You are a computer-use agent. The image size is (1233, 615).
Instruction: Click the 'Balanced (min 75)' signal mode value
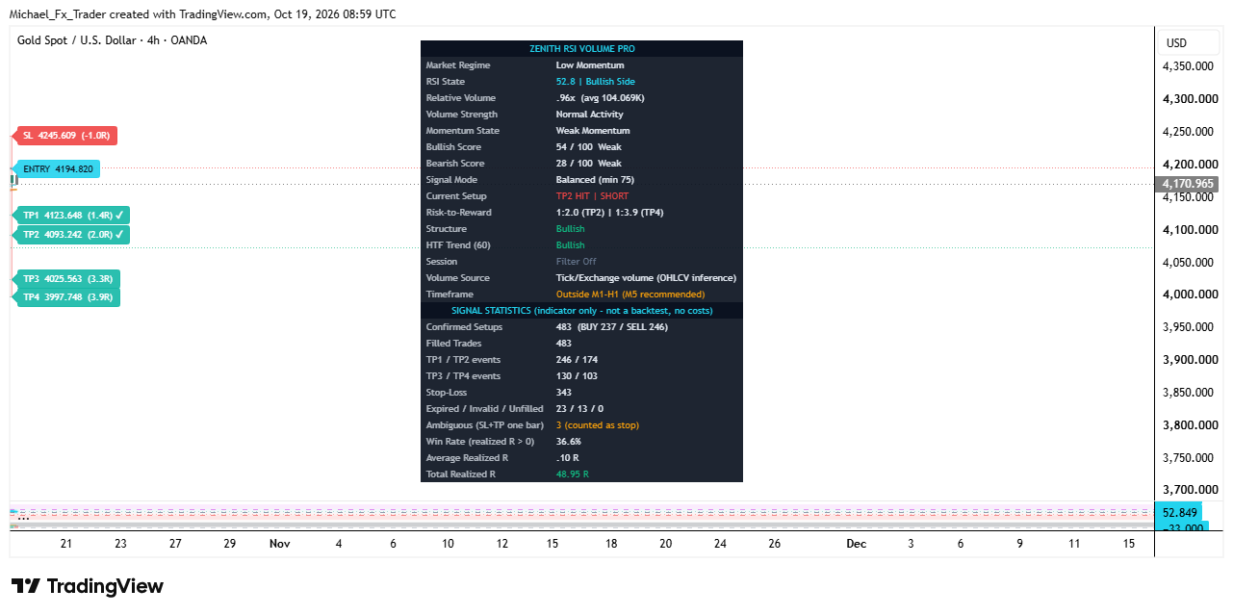click(x=597, y=180)
